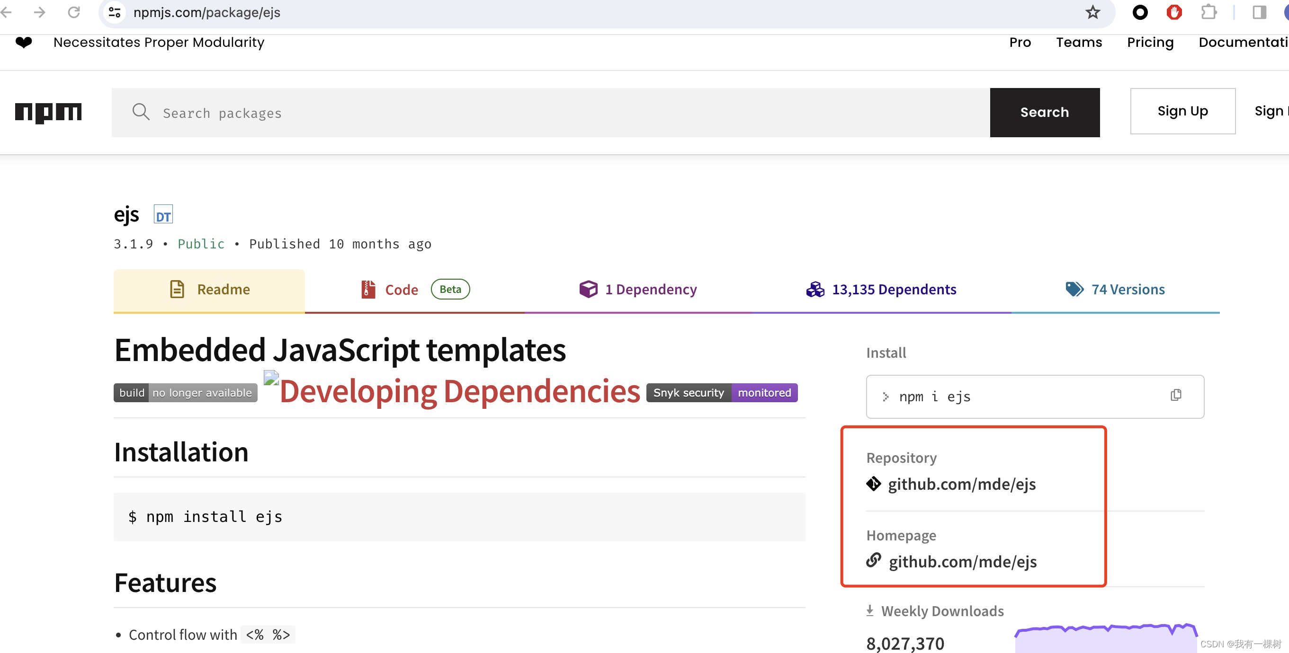Click the GitHub icon beside the repository URL
Viewport: 1289px width, 653px height.
[873, 484]
